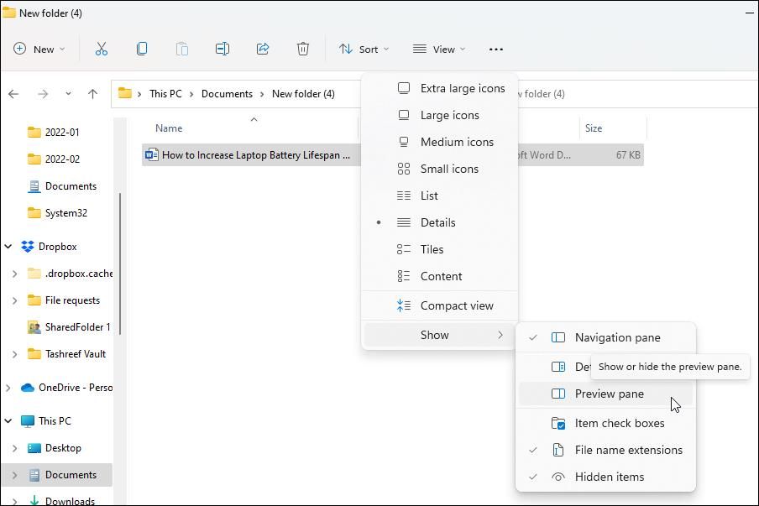
Task: Choose Small icons view
Action: [x=439, y=169]
